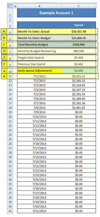Click the Spend header cell
Screen dimensions: 100x217
click(79, 25)
